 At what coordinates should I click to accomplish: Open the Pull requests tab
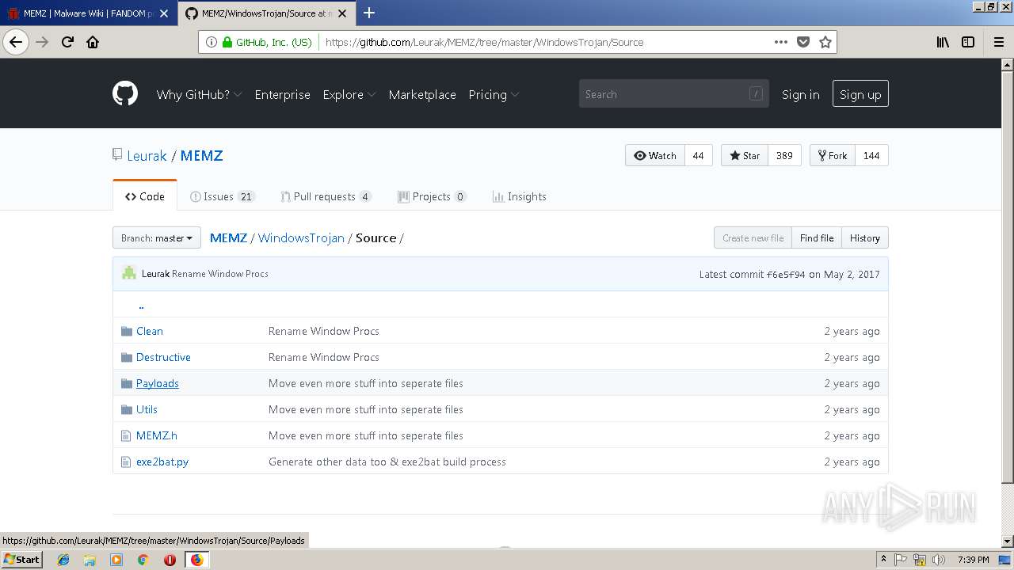point(326,196)
